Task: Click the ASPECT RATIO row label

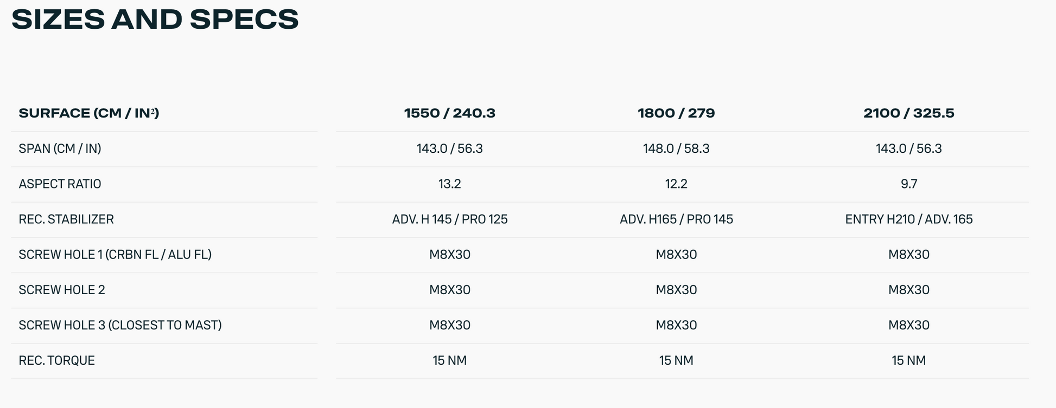Action: pyautogui.click(x=60, y=184)
